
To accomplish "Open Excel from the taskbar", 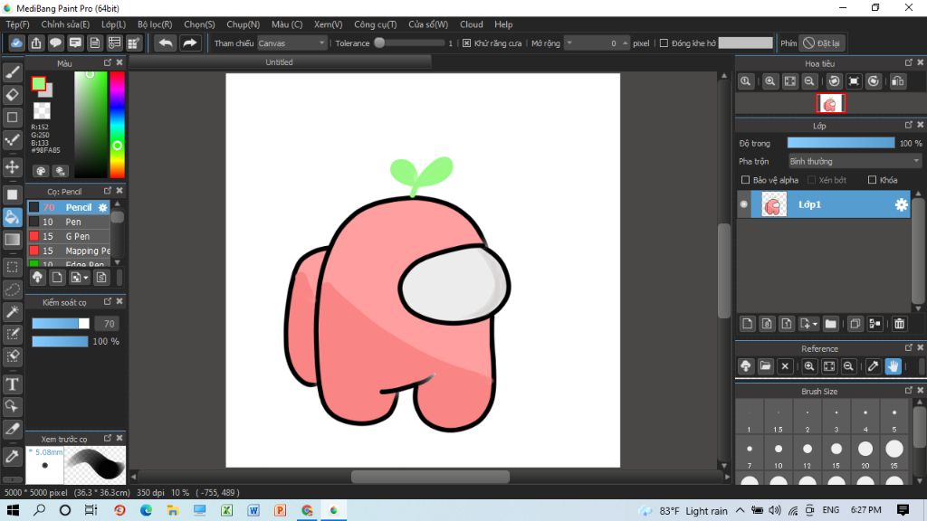I will [226, 510].
